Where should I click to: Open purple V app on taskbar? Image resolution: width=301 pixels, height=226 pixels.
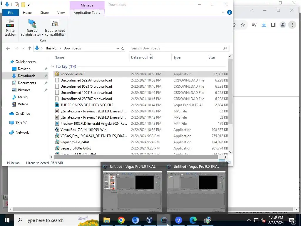[178, 220]
